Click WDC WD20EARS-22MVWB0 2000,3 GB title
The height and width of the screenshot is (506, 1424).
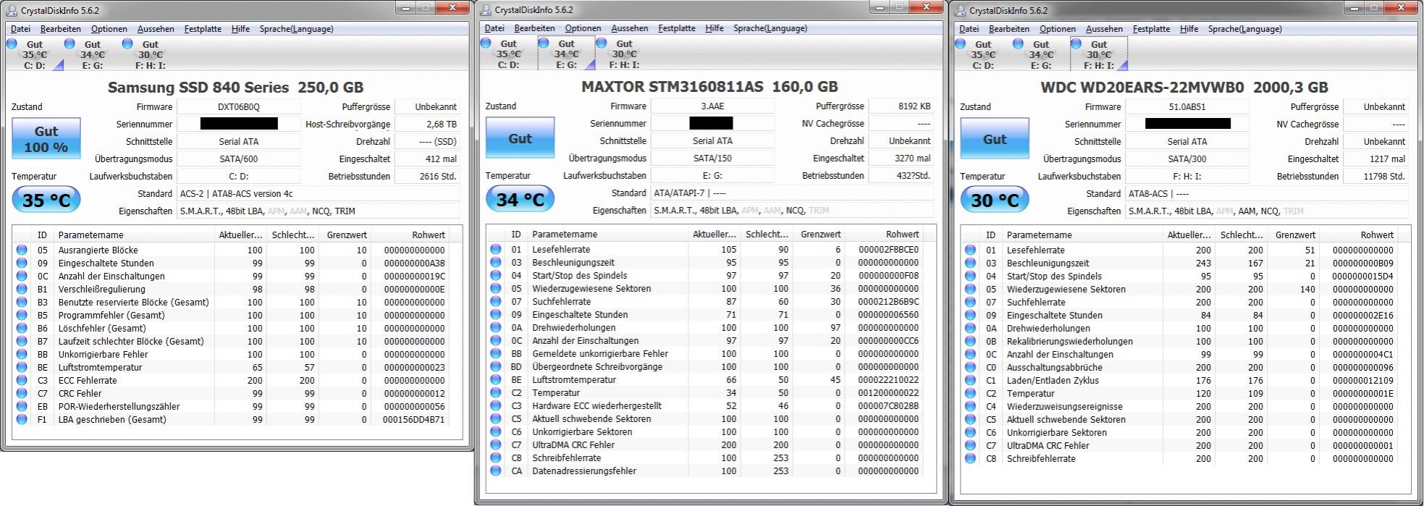point(1184,87)
